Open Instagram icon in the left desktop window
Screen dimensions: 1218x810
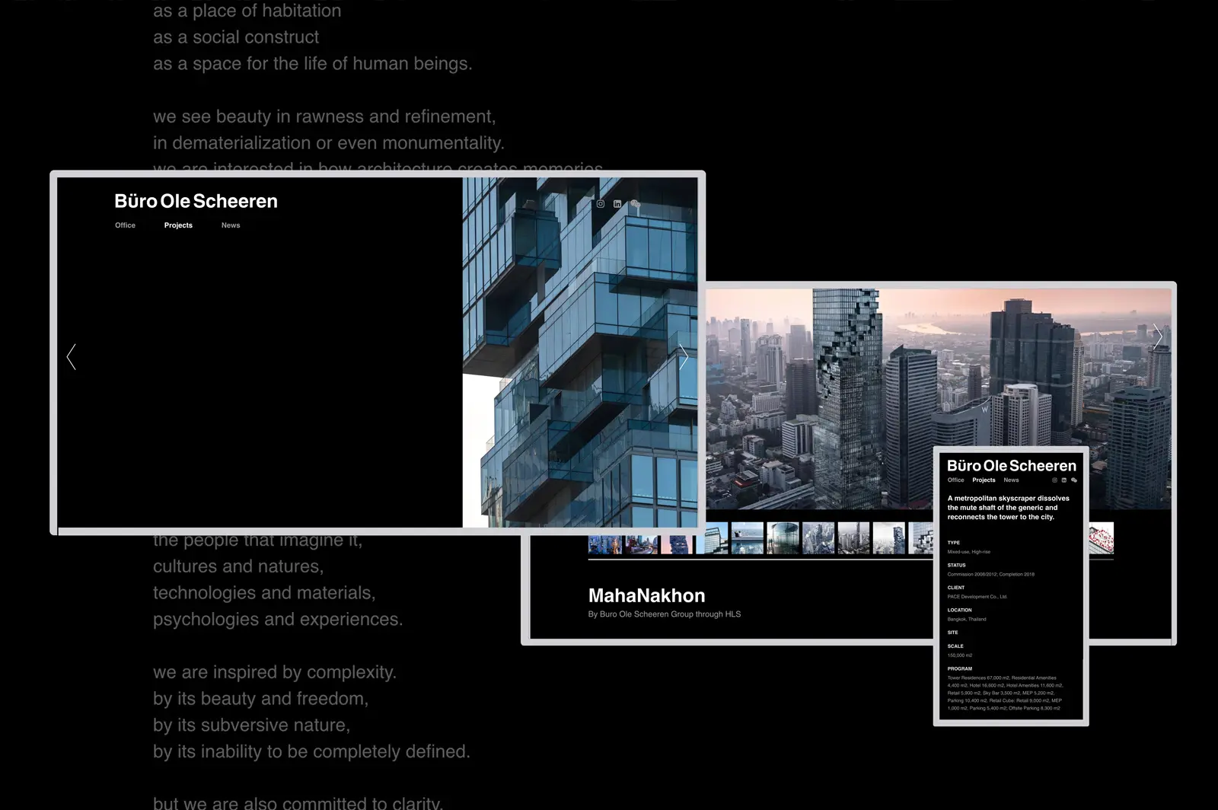click(601, 204)
